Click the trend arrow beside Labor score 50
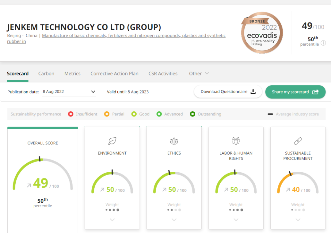The image size is (331, 233). pos(226,189)
